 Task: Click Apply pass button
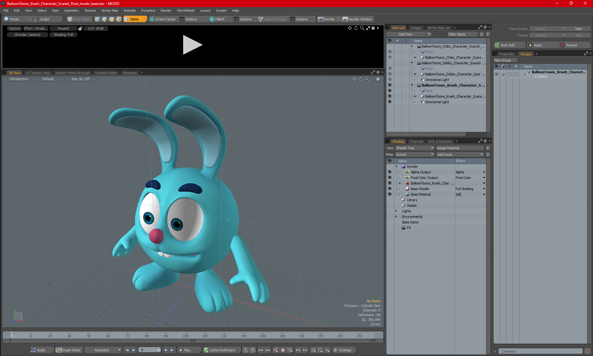coord(542,45)
